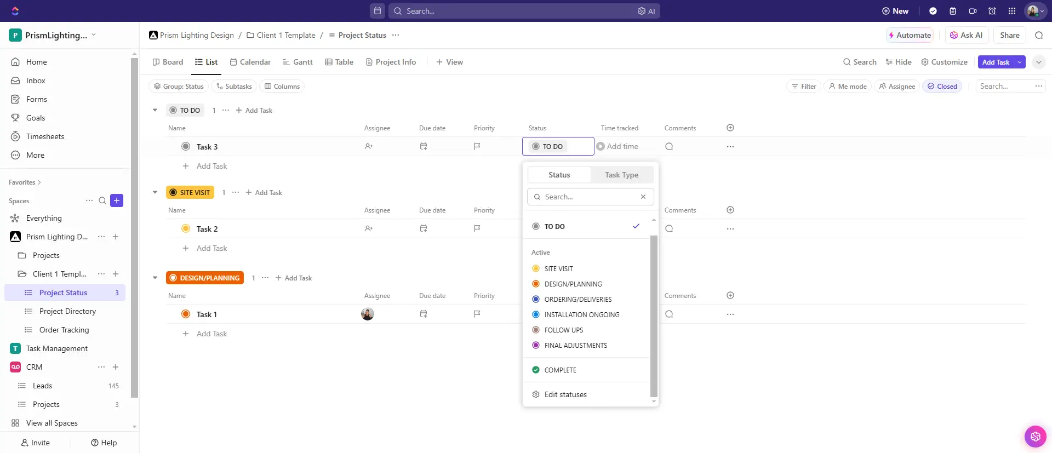Screen dimensions: 1052x453
Task: Click ellipsis next to Project Status breadcrumb
Action: coord(396,35)
